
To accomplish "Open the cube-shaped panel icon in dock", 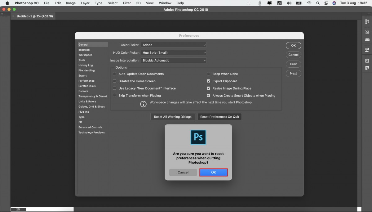I will point(367,50).
